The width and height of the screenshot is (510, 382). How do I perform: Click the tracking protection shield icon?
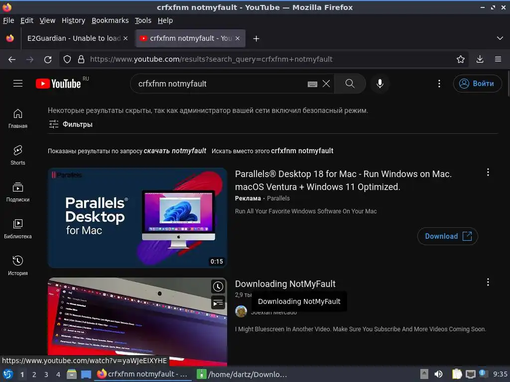click(x=67, y=59)
